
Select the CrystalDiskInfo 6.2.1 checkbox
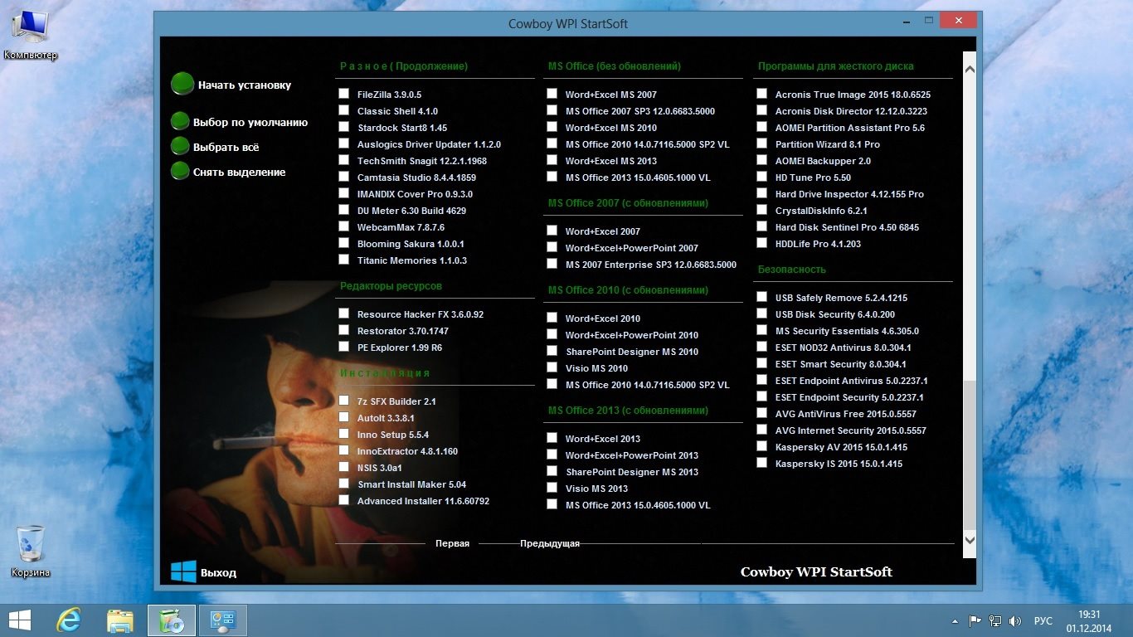(761, 210)
